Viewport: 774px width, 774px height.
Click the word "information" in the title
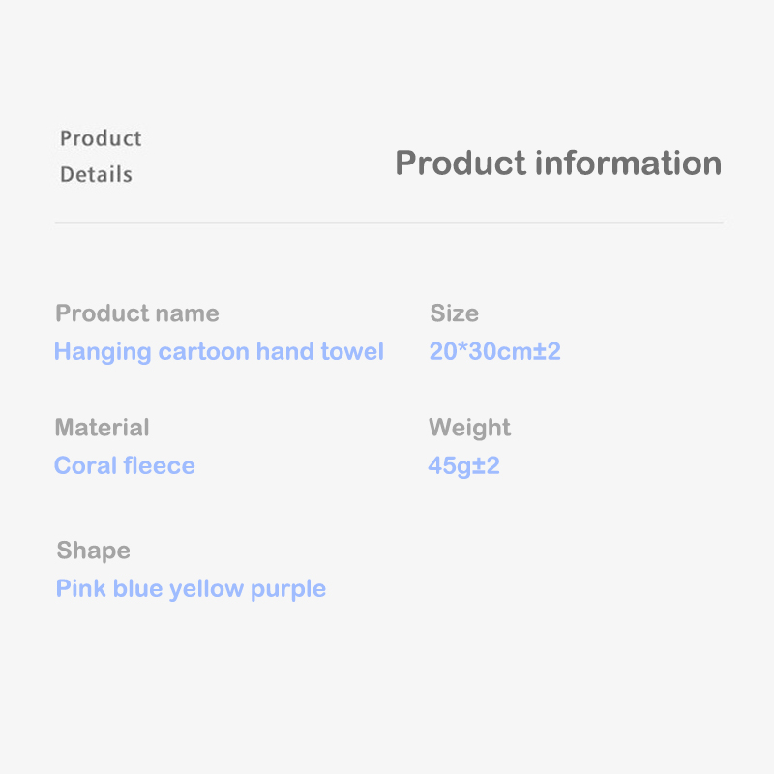(x=629, y=163)
